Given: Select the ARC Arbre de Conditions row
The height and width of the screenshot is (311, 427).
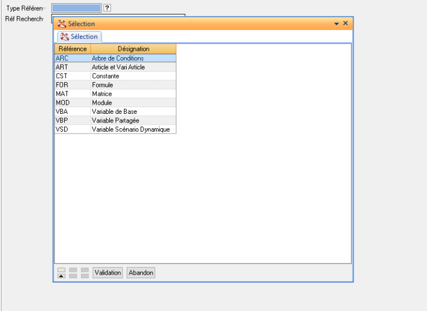Looking at the screenshot, I should point(116,58).
